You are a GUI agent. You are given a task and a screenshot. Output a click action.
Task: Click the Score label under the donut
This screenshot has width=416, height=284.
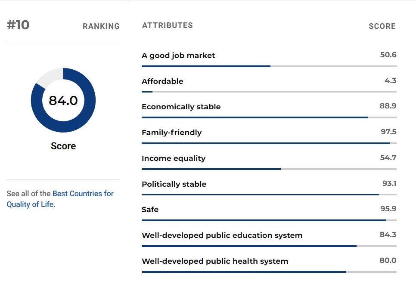pos(63,146)
